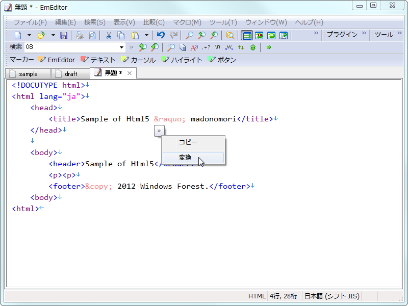Viewport: 408px width, 306px height.
Task: Choose コピー from the popup menu
Action: point(193,142)
